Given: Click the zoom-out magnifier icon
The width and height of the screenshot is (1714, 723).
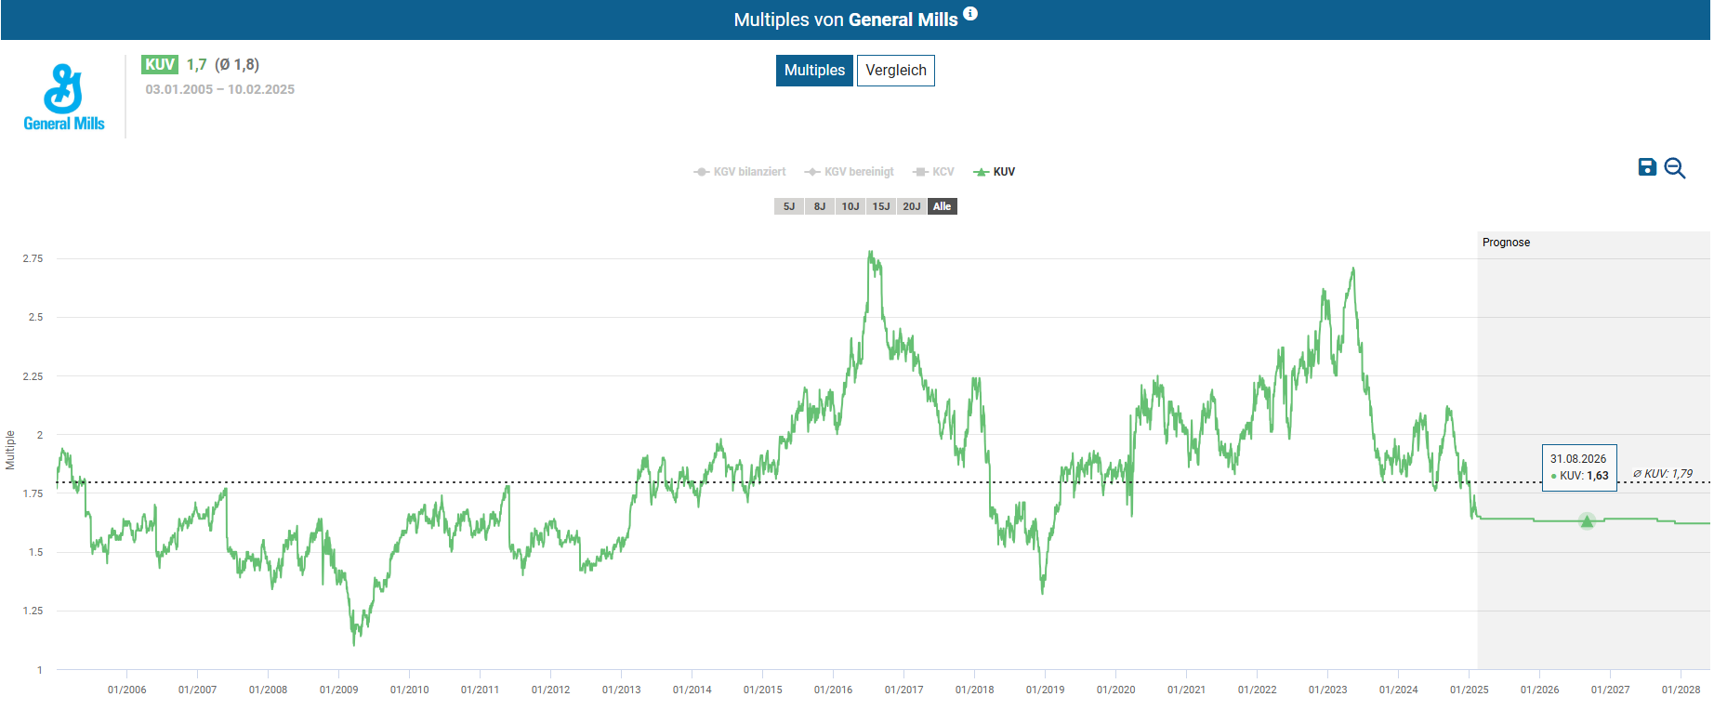Looking at the screenshot, I should tap(1674, 168).
